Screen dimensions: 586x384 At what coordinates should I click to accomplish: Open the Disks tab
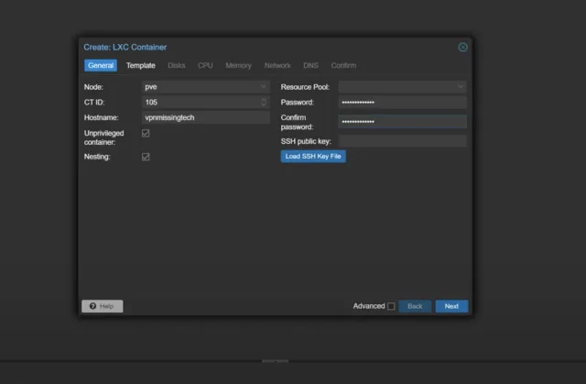[x=177, y=65]
